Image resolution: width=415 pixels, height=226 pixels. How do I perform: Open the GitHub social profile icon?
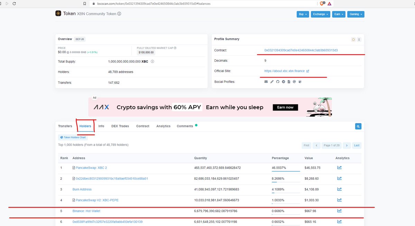pos(277,82)
